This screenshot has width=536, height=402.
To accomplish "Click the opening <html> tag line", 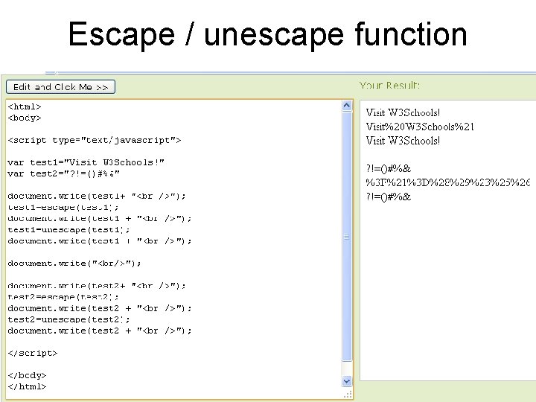I will (x=25, y=106).
